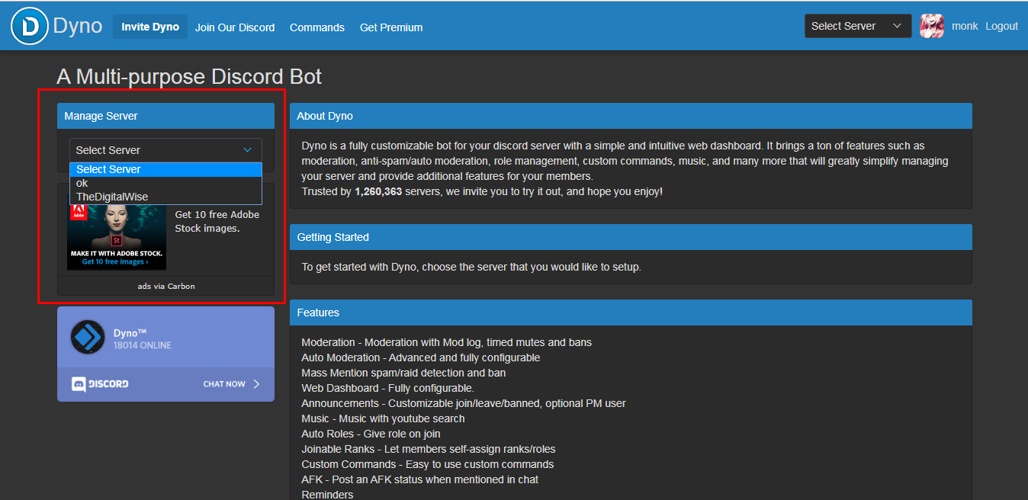
Task: Open the header Select Server dropdown
Action: [x=858, y=26]
